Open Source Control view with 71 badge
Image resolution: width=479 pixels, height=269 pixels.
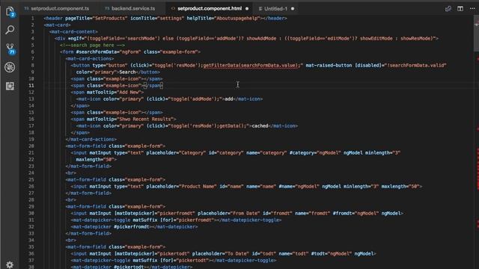pyautogui.click(x=10, y=49)
